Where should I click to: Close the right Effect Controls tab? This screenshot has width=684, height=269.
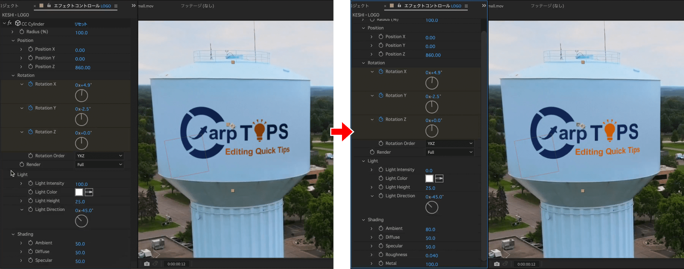pyautogui.click(x=385, y=6)
